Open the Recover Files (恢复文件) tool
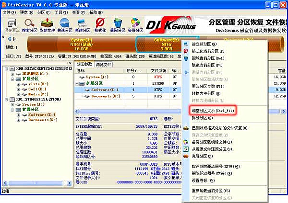288x203 pixels. click(x=47, y=25)
